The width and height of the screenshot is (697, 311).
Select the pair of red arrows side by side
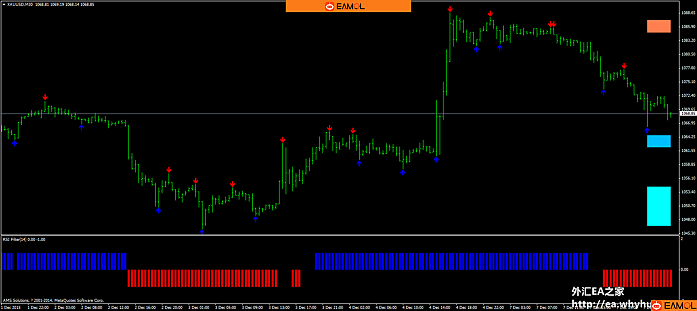[552, 24]
